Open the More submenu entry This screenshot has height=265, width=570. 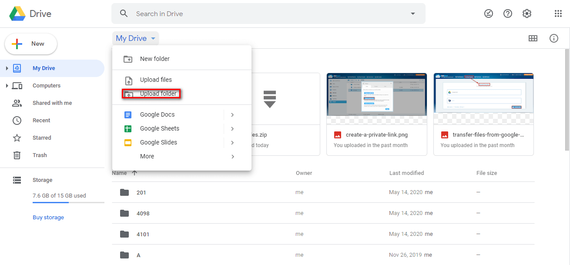click(x=182, y=156)
